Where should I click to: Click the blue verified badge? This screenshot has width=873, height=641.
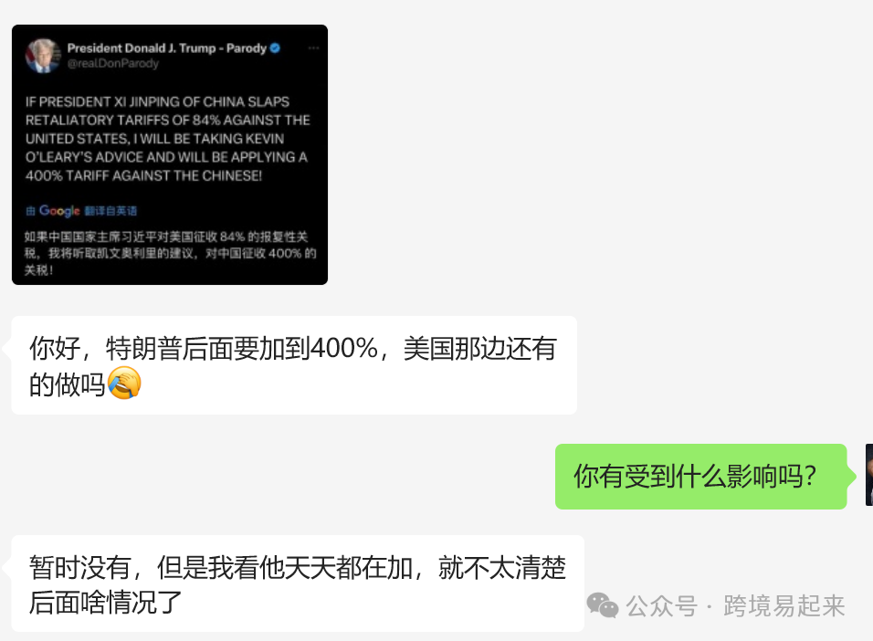coord(275,48)
